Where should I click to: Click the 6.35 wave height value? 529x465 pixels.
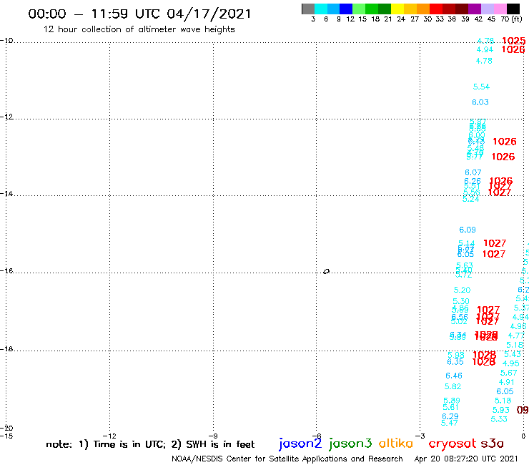[455, 362]
